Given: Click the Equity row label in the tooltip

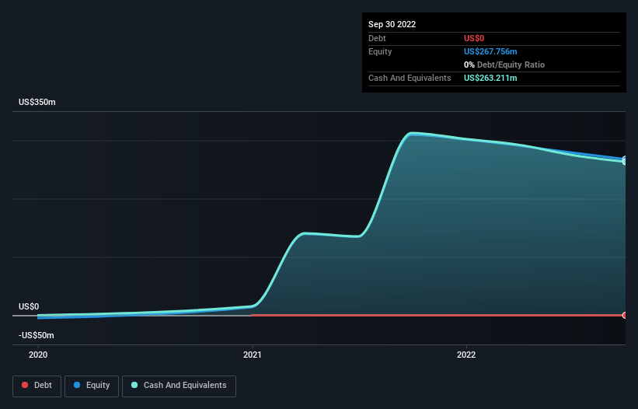Looking at the screenshot, I should [380, 51].
